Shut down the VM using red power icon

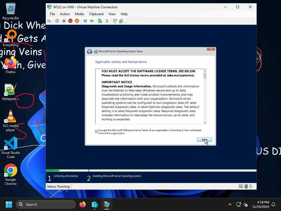(71, 21)
